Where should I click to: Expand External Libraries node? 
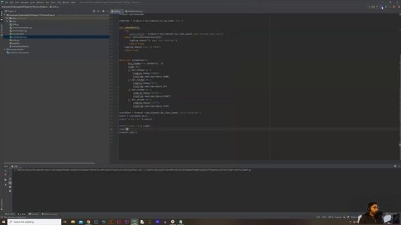click(4, 49)
